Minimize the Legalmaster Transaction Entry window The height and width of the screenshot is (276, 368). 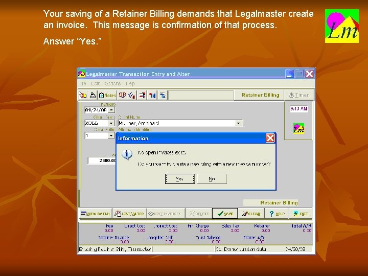point(290,74)
